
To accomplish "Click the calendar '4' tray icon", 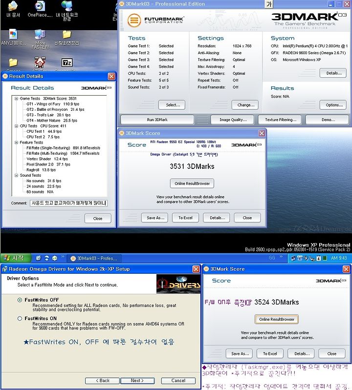I will coord(318,258).
